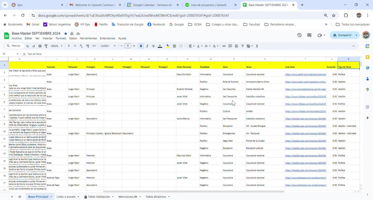Add a new sheet with plus
Image resolution: width=373 pixels, height=200 pixels.
(12, 197)
